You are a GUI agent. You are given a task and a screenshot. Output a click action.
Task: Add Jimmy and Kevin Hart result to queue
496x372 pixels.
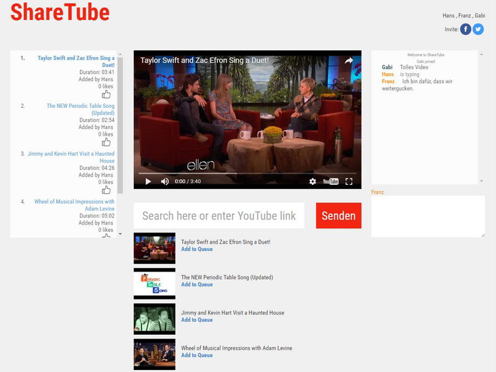pos(197,320)
